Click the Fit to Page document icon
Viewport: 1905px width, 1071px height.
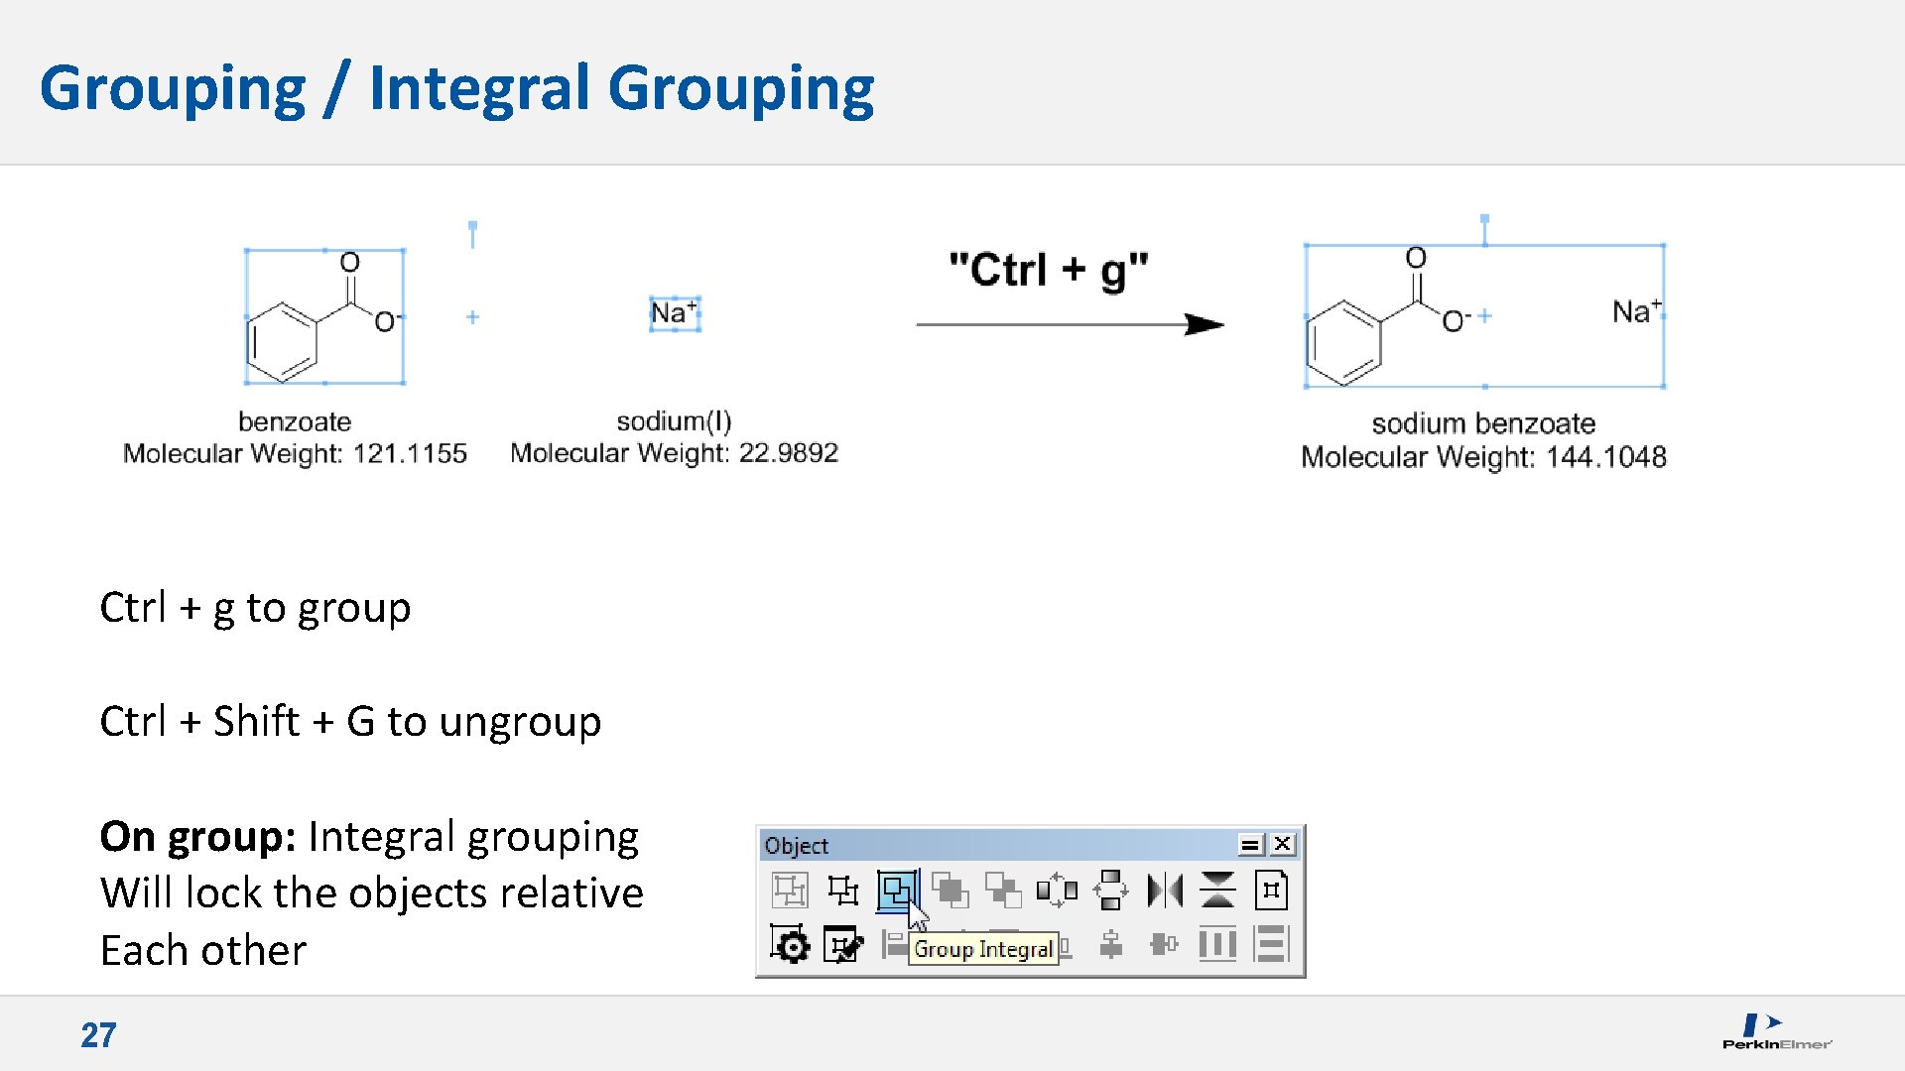click(1271, 891)
